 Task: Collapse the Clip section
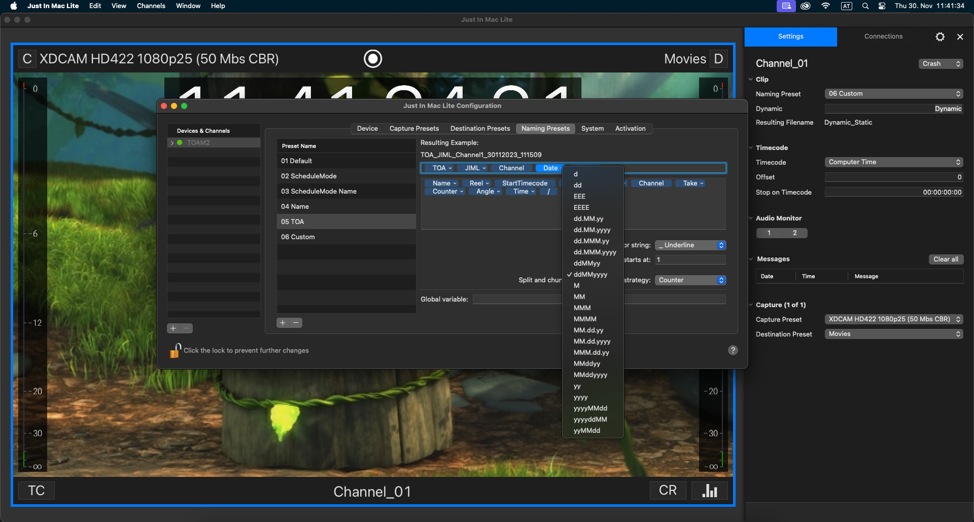tap(751, 80)
